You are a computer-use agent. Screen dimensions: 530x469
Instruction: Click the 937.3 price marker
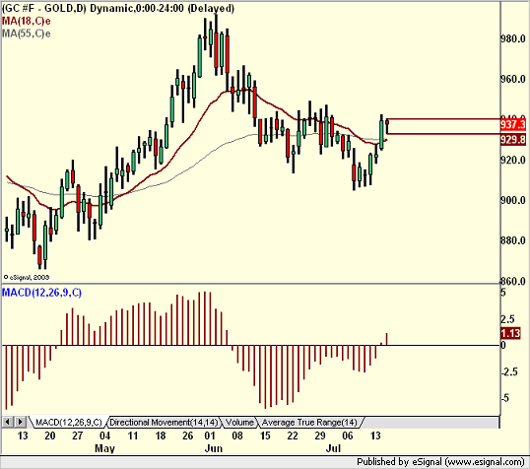pyautogui.click(x=513, y=124)
